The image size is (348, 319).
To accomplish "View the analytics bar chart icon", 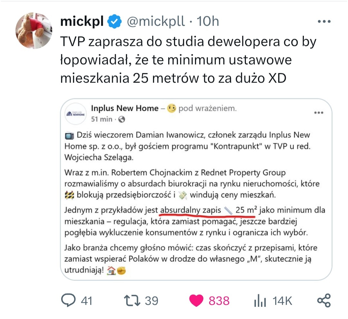I will (260, 301).
